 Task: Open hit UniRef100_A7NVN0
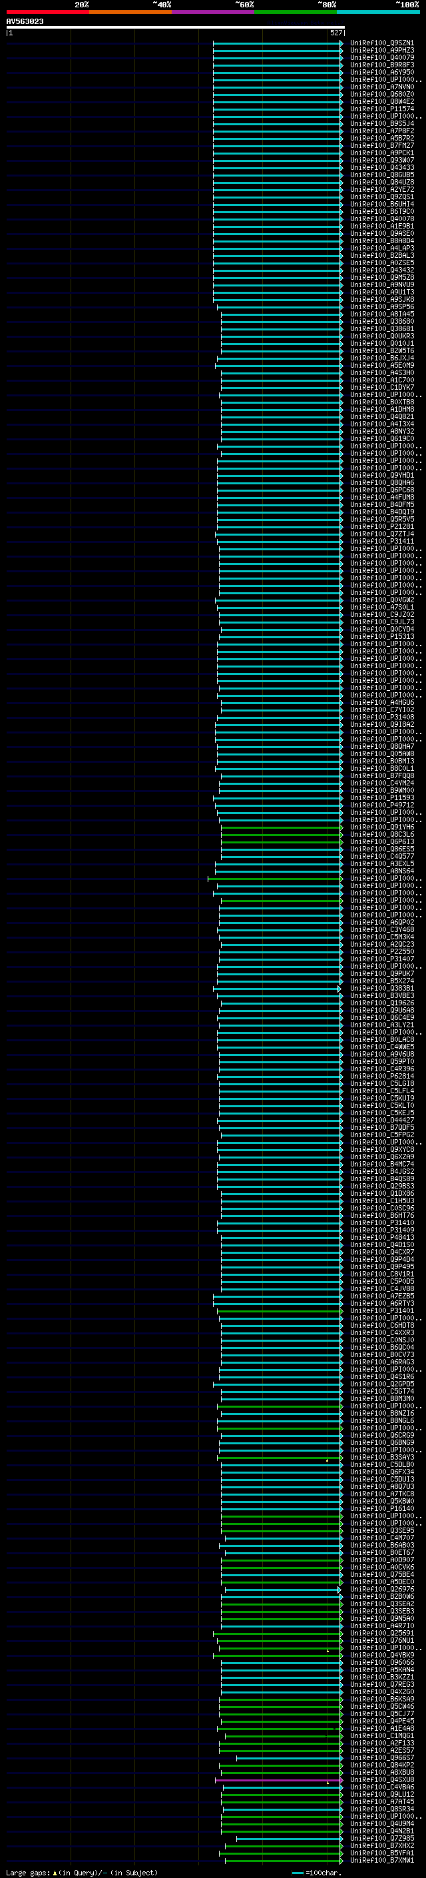coord(382,87)
